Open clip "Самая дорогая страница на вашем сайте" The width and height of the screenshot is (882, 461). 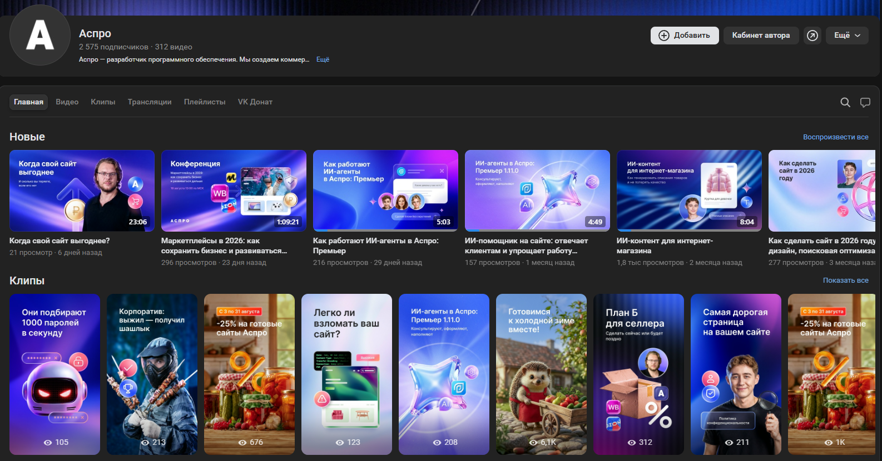736,374
